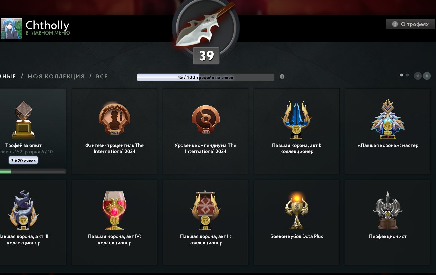Open the Compendium Level International 2024 badge

(x=206, y=120)
